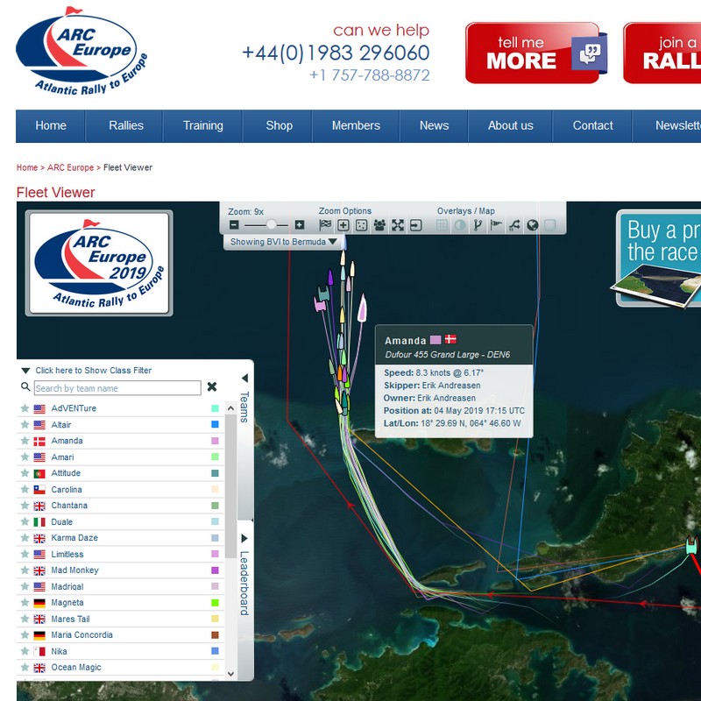The height and width of the screenshot is (701, 701).
Task: Star the Amari team
Action: (25, 457)
